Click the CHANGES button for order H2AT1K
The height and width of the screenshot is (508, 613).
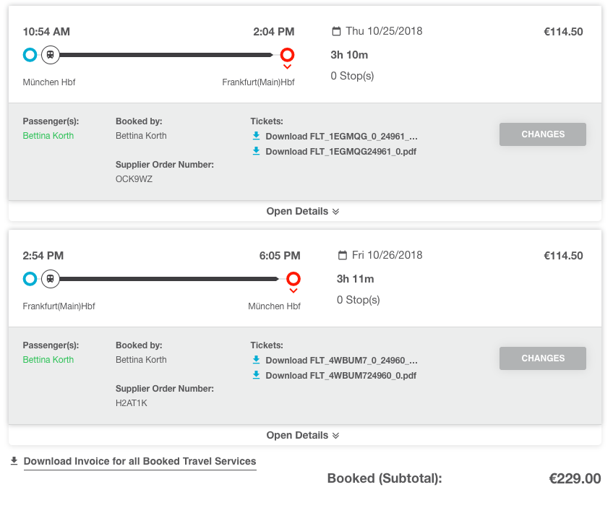coord(543,358)
